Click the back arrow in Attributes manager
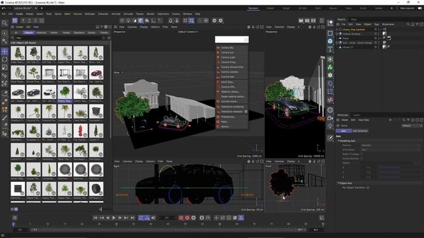 (x=390, y=120)
